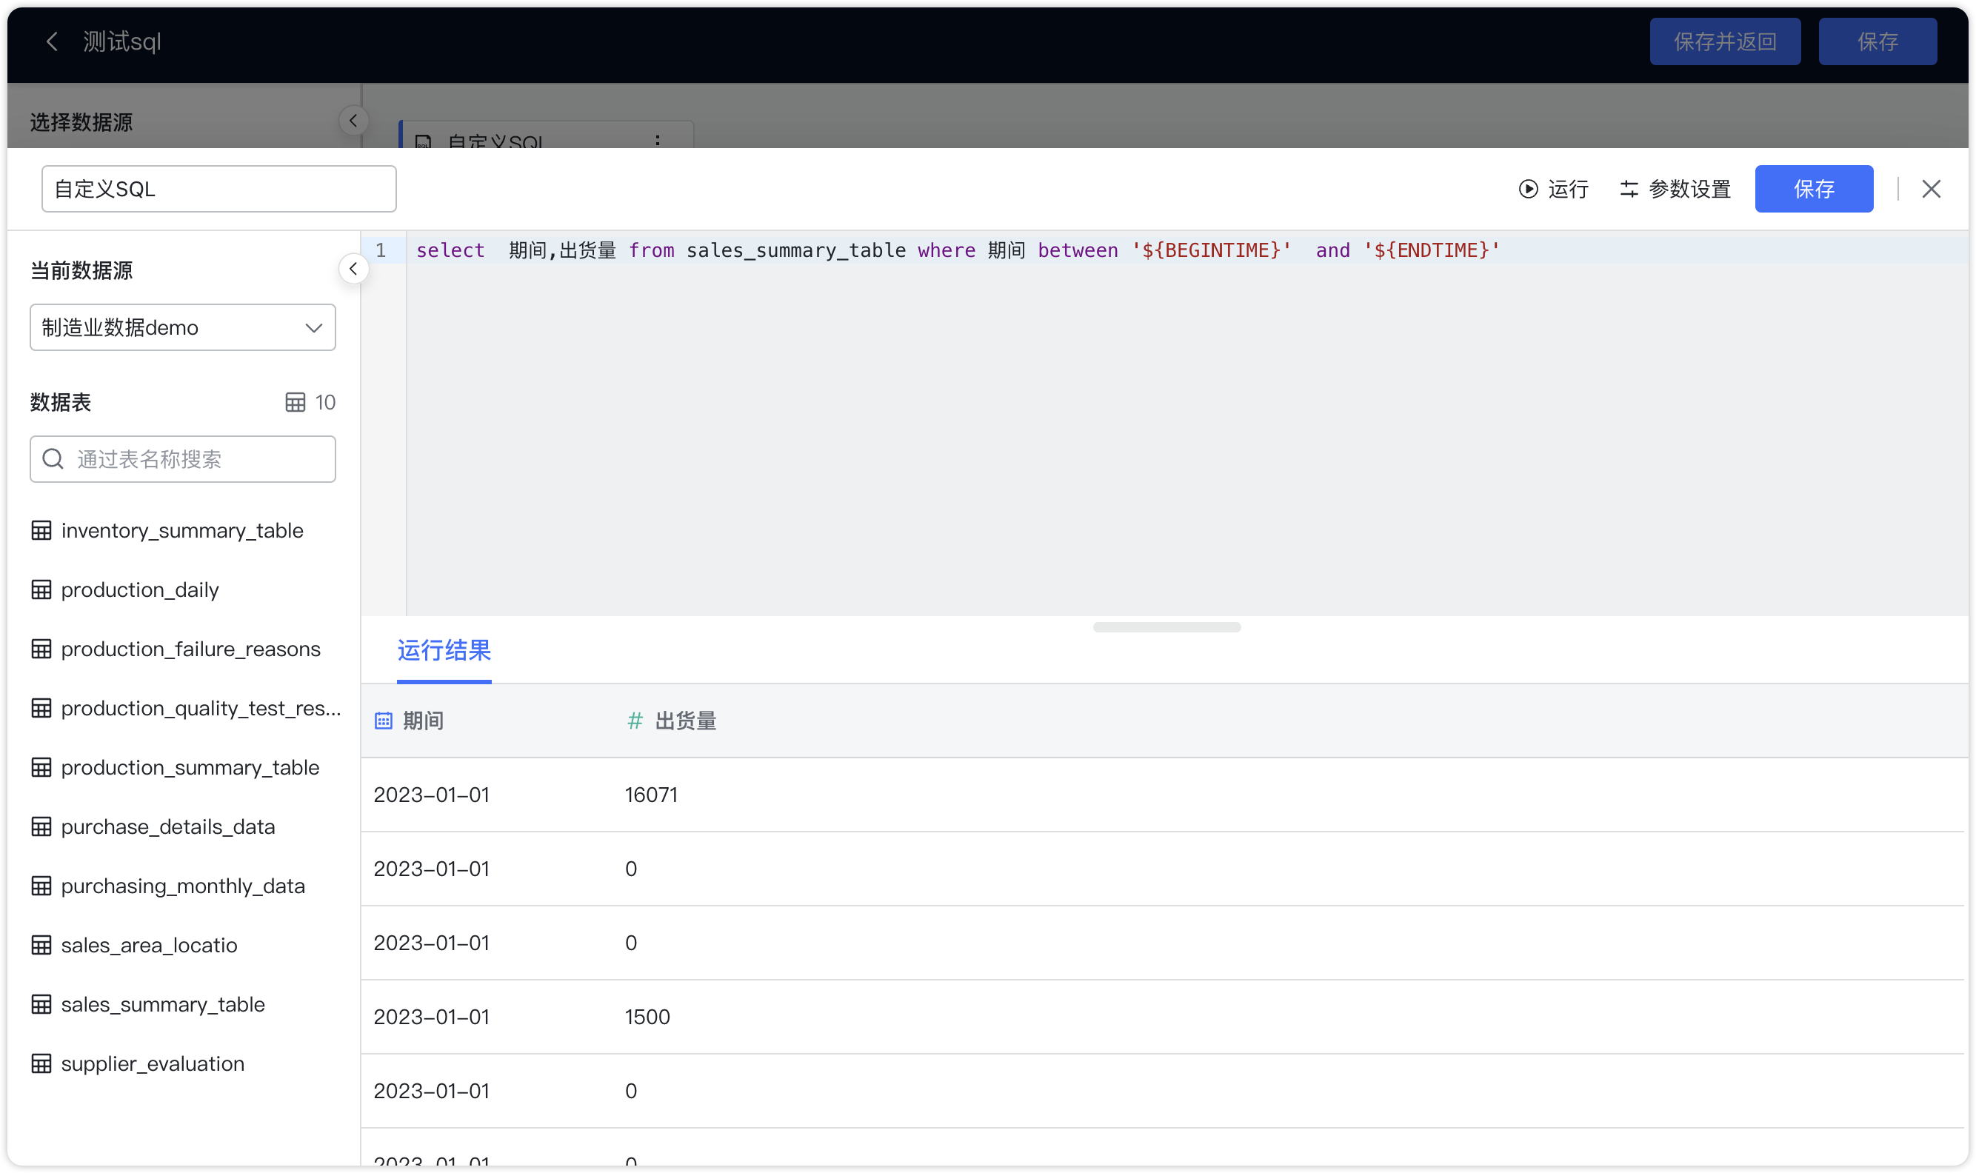Click the calendar icon on 期间 column

tap(384, 720)
